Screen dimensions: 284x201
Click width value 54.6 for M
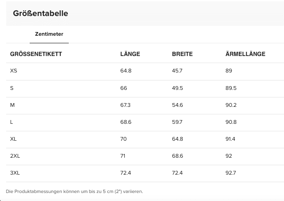tap(177, 105)
